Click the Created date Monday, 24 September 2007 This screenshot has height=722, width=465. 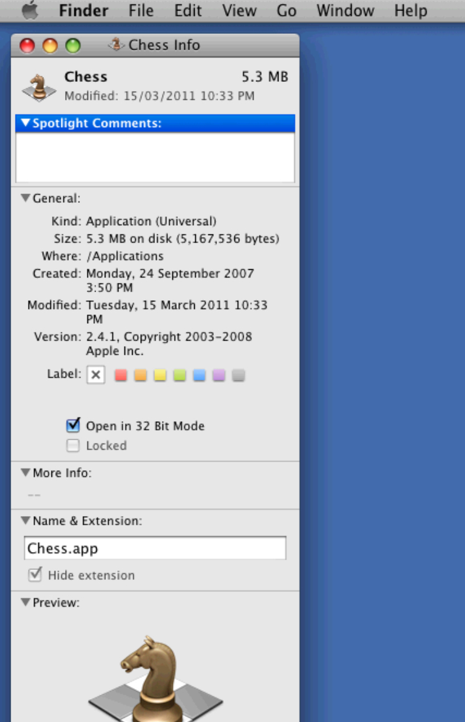coord(170,274)
